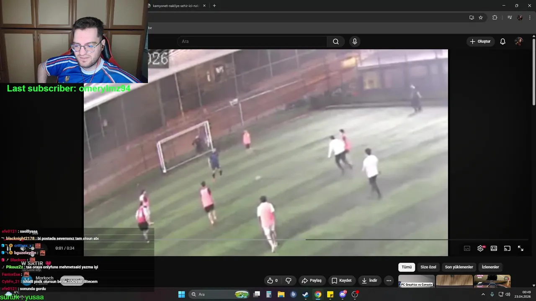Open Chrome three-dot menu

(530, 18)
